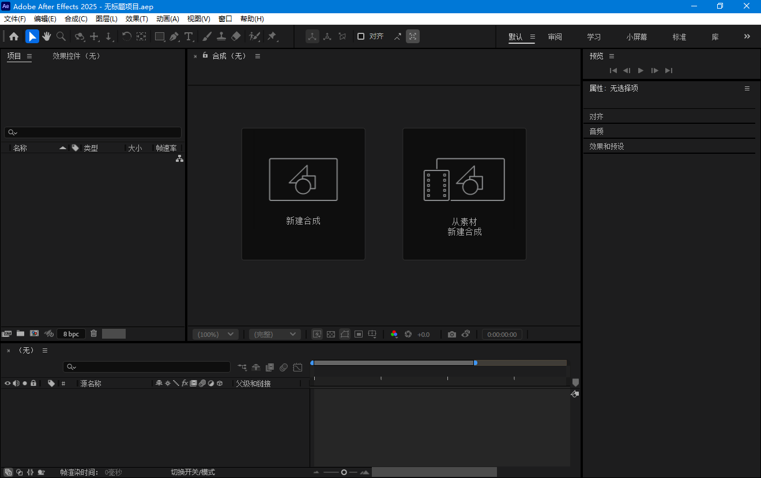Click the 新建合成 button
The image size is (761, 478).
click(303, 194)
